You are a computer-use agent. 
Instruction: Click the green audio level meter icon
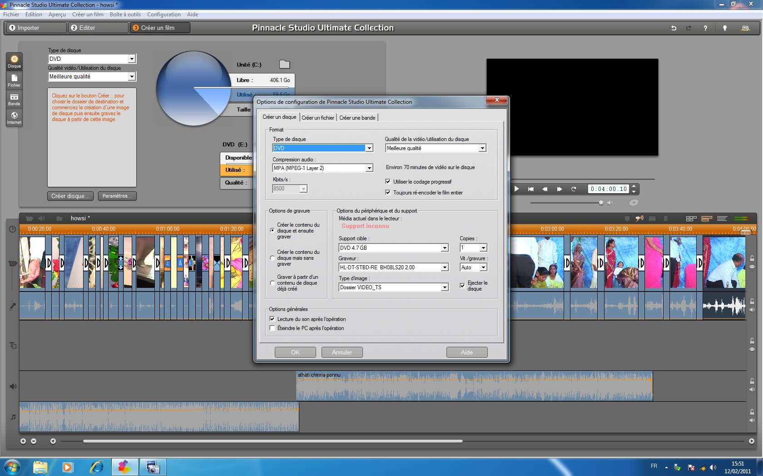click(741, 219)
